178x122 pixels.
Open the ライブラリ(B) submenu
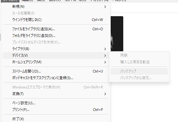point(56,49)
